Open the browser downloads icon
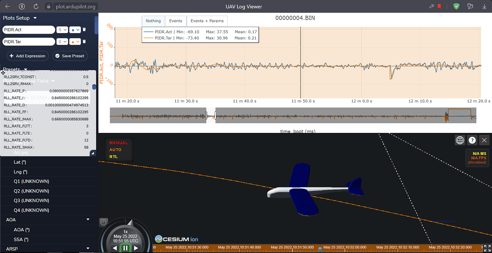The height and width of the screenshot is (253, 492). tap(485, 6)
